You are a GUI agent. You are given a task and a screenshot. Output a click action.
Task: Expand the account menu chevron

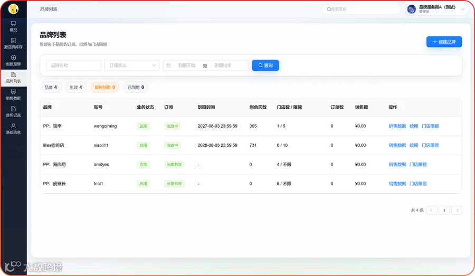click(463, 9)
